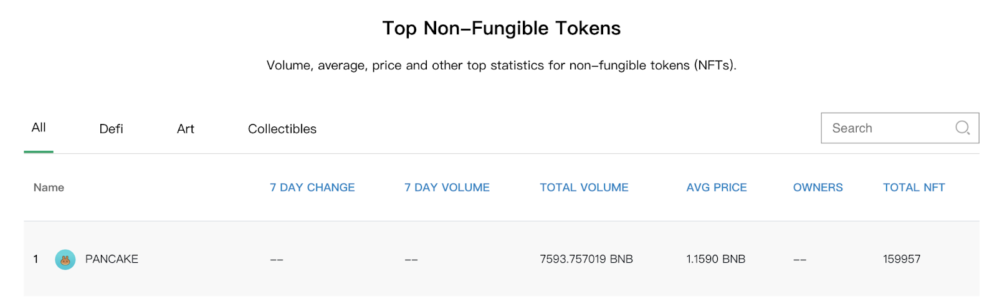Select the Art tab
The width and height of the screenshot is (997, 299).
click(x=185, y=129)
